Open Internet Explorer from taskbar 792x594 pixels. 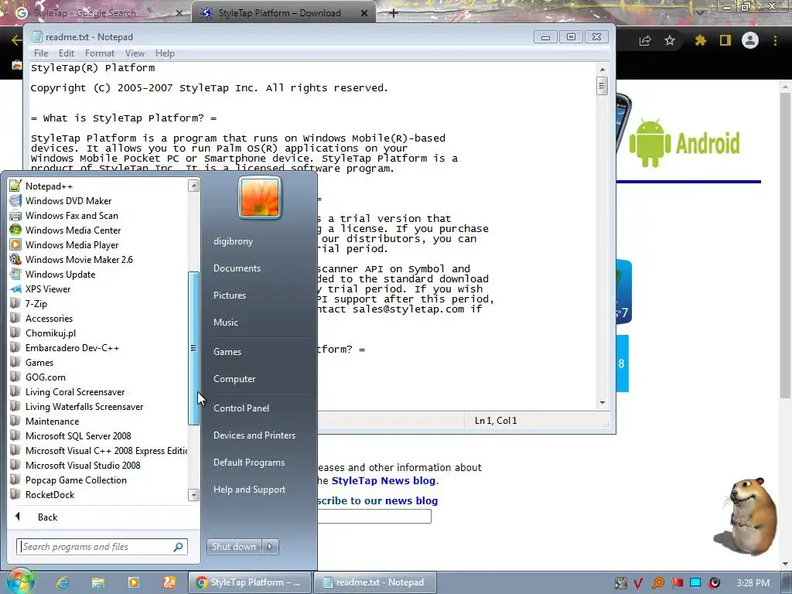(x=63, y=582)
